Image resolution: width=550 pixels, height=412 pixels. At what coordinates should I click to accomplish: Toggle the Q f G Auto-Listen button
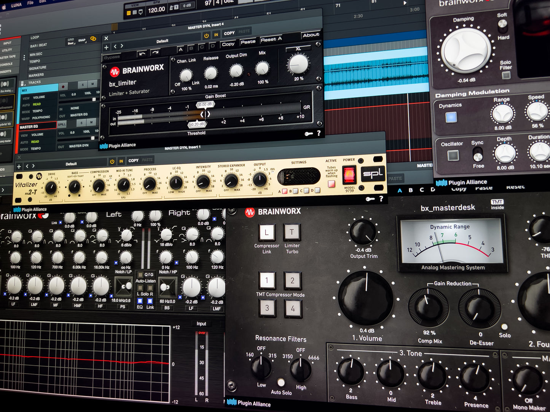coord(140,274)
